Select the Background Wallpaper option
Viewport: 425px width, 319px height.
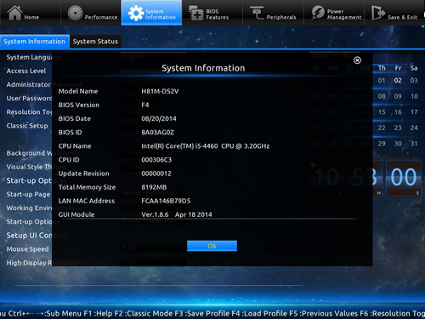pos(42,153)
